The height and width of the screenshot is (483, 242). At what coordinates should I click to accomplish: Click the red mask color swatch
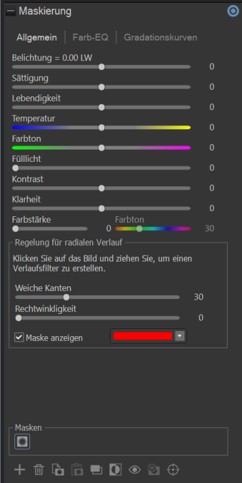coord(143,336)
